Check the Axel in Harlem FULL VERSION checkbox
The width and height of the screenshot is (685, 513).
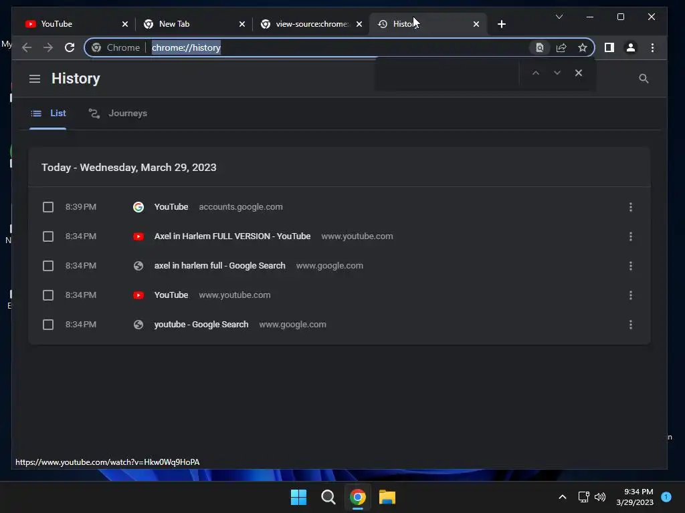coord(48,236)
